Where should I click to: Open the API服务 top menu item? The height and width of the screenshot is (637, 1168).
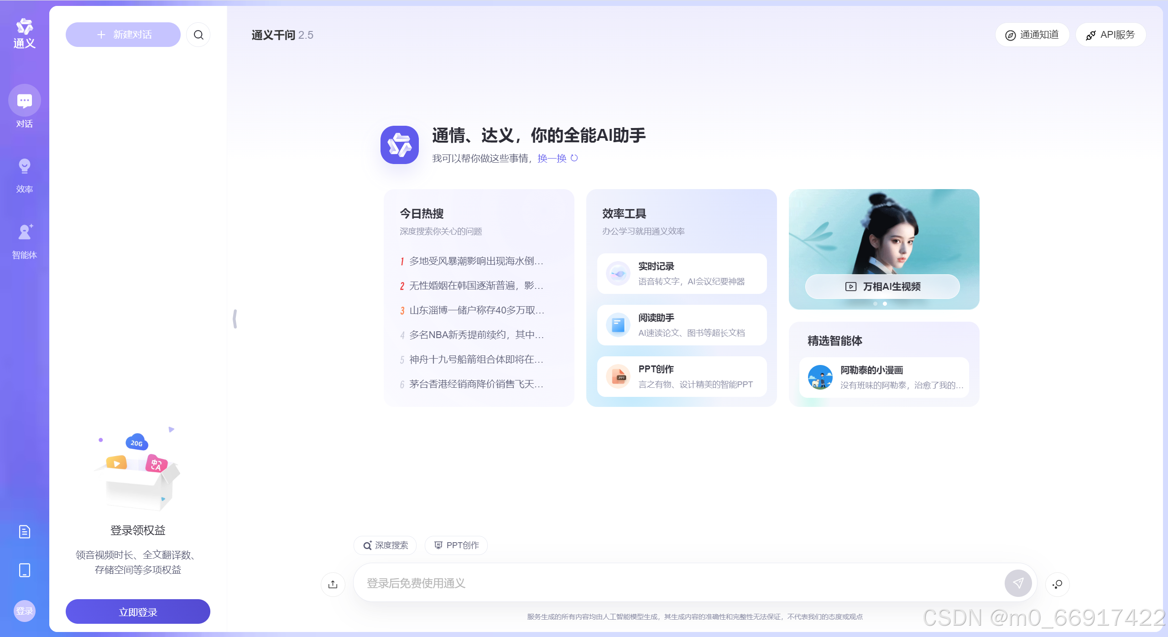coord(1111,35)
